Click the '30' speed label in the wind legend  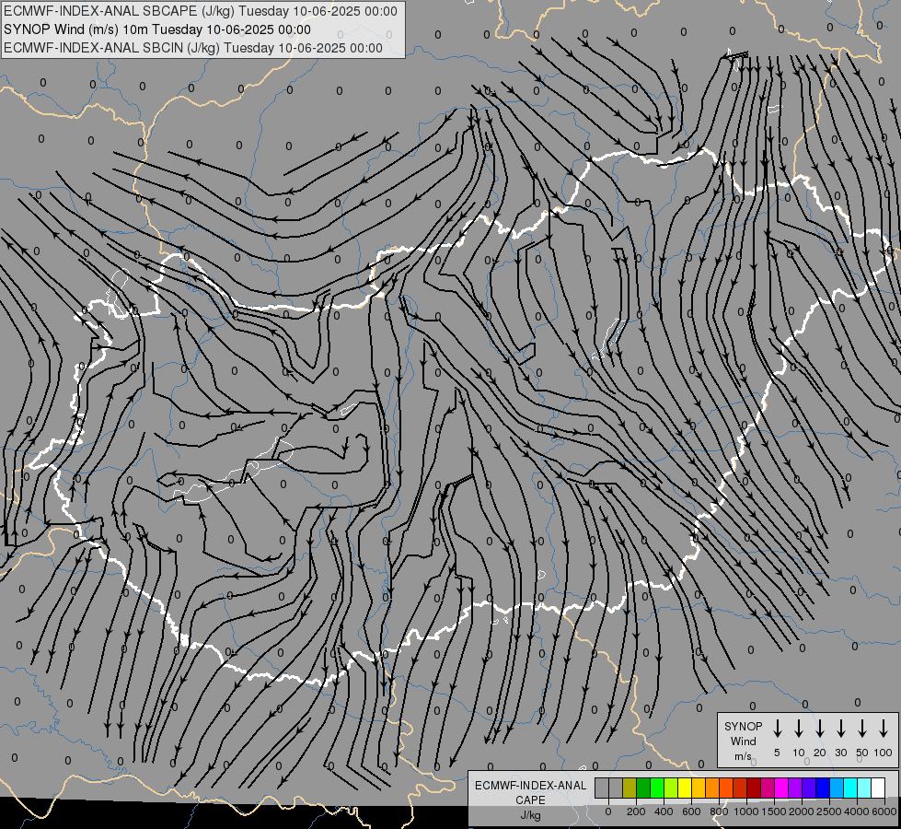pos(840,753)
